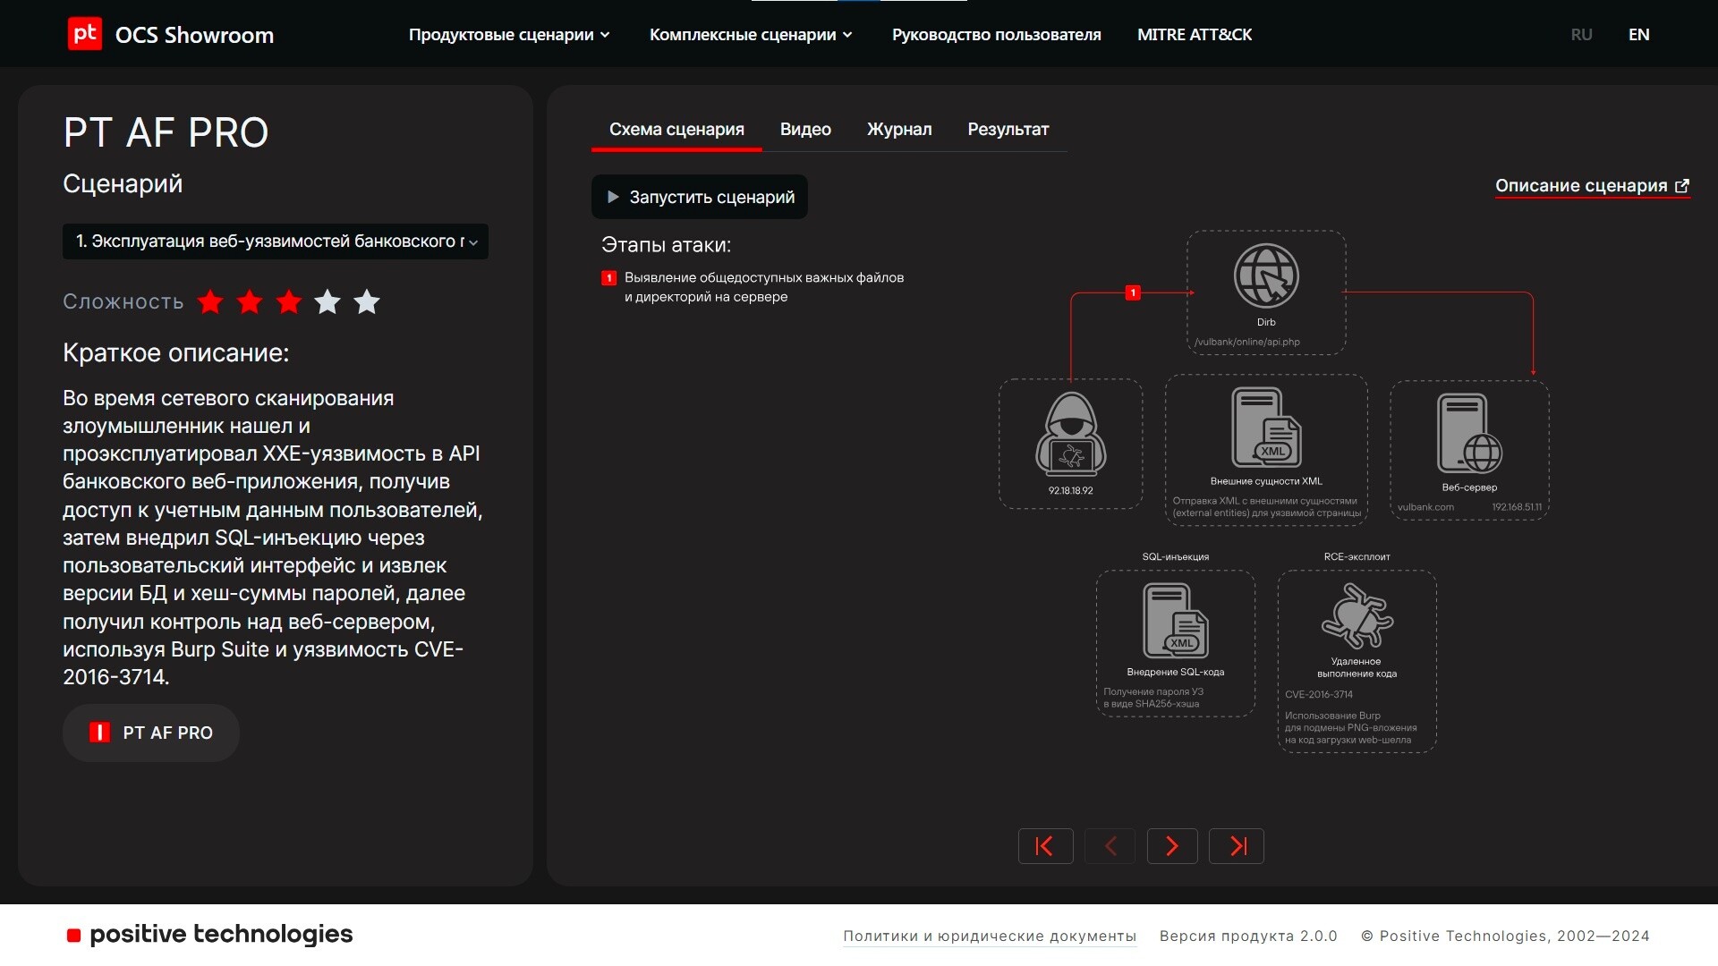Expand Комплексные сценарии menu
The width and height of the screenshot is (1718, 966).
point(751,35)
